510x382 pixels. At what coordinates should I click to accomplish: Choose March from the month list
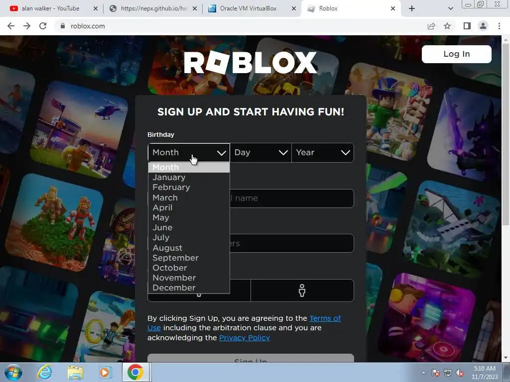[x=189, y=197]
